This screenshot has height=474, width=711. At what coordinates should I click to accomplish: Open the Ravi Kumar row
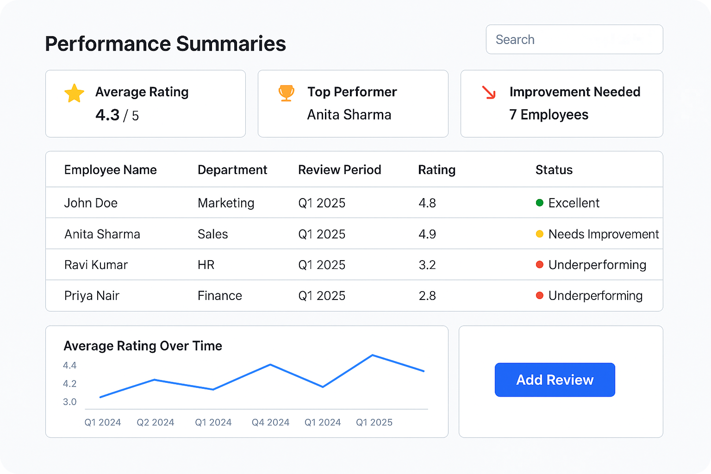tap(96, 265)
